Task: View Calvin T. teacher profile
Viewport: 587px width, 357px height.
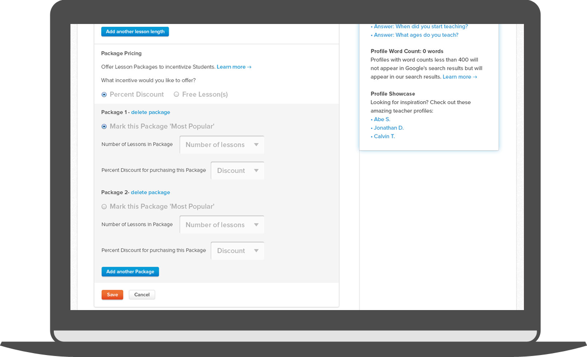Action: click(x=384, y=136)
